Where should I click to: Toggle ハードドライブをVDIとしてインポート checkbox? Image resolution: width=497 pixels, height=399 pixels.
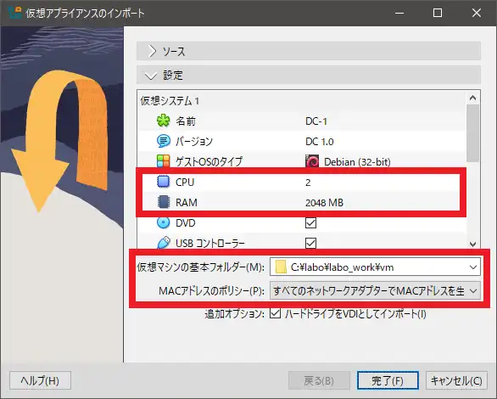(x=275, y=313)
